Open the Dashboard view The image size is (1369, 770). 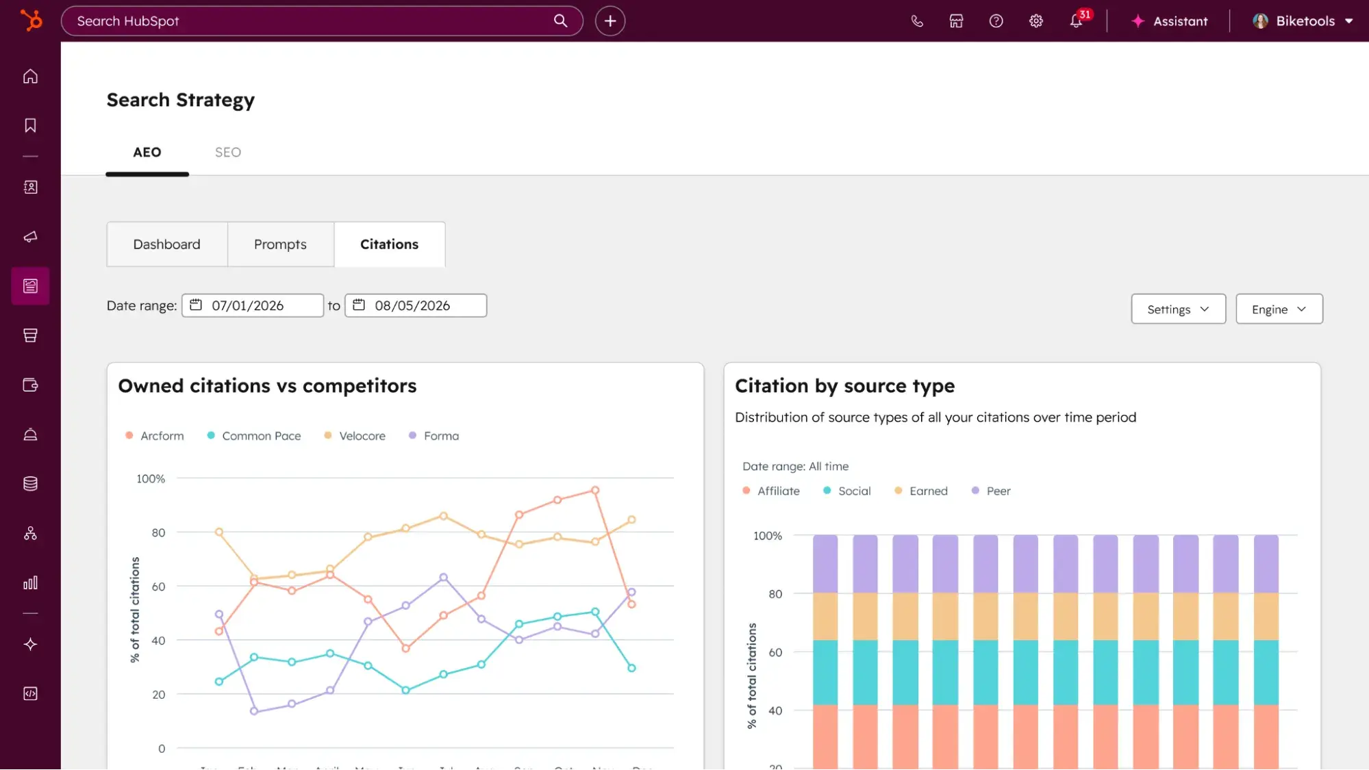[166, 244]
